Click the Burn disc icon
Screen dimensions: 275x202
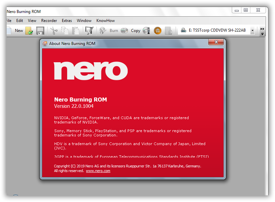tap(103, 31)
